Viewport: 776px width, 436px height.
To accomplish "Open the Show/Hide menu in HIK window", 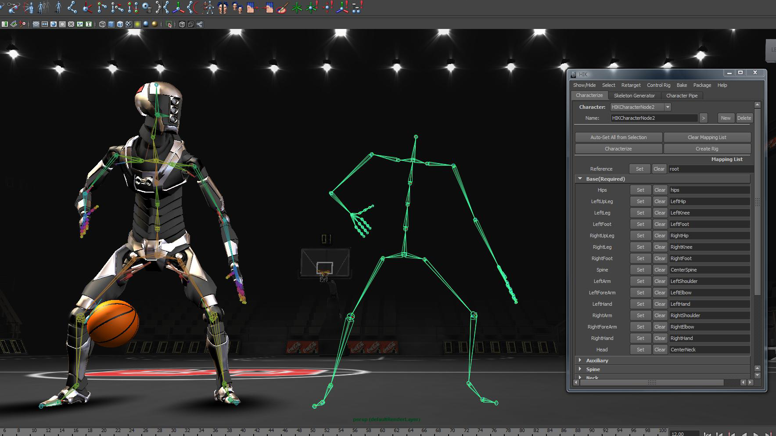I will pyautogui.click(x=584, y=85).
